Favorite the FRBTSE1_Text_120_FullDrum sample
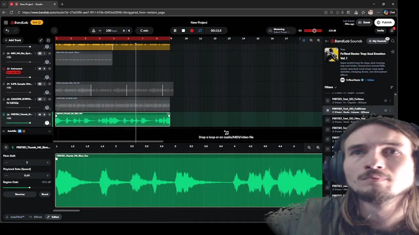This screenshot has height=235, width=419. pyautogui.click(x=386, y=110)
